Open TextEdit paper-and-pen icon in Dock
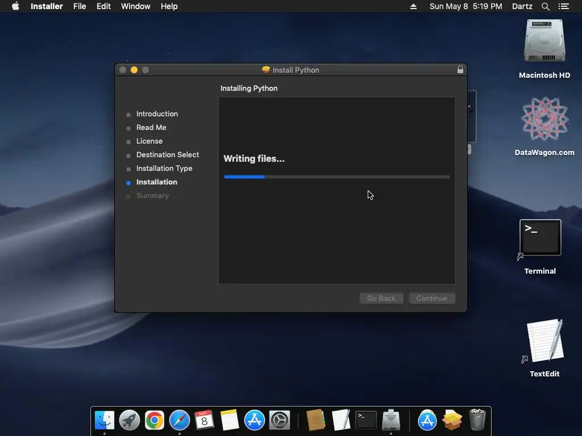582x436 pixels. 341,420
